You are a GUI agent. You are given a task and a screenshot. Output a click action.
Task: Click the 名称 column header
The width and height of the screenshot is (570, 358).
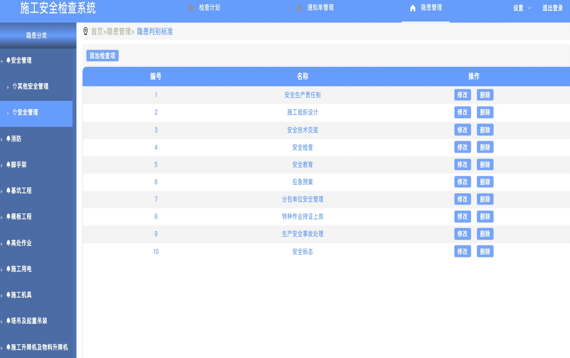[302, 76]
